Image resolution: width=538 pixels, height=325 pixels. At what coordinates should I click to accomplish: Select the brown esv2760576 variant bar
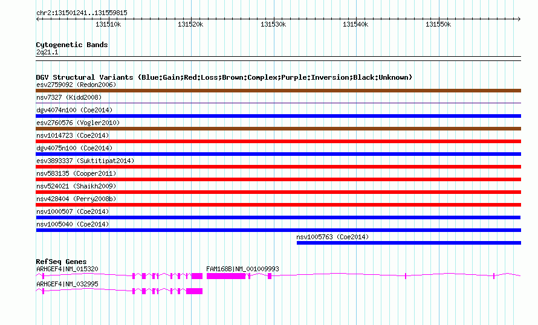[278, 129]
